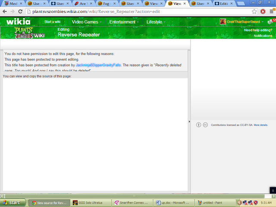Click the View source for Rev... taskbar item

click(x=49, y=203)
